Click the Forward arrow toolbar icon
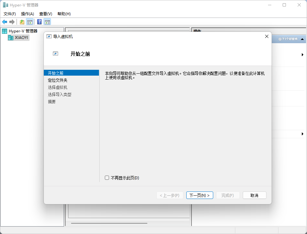Screen dimensions: 307x234 12,22
